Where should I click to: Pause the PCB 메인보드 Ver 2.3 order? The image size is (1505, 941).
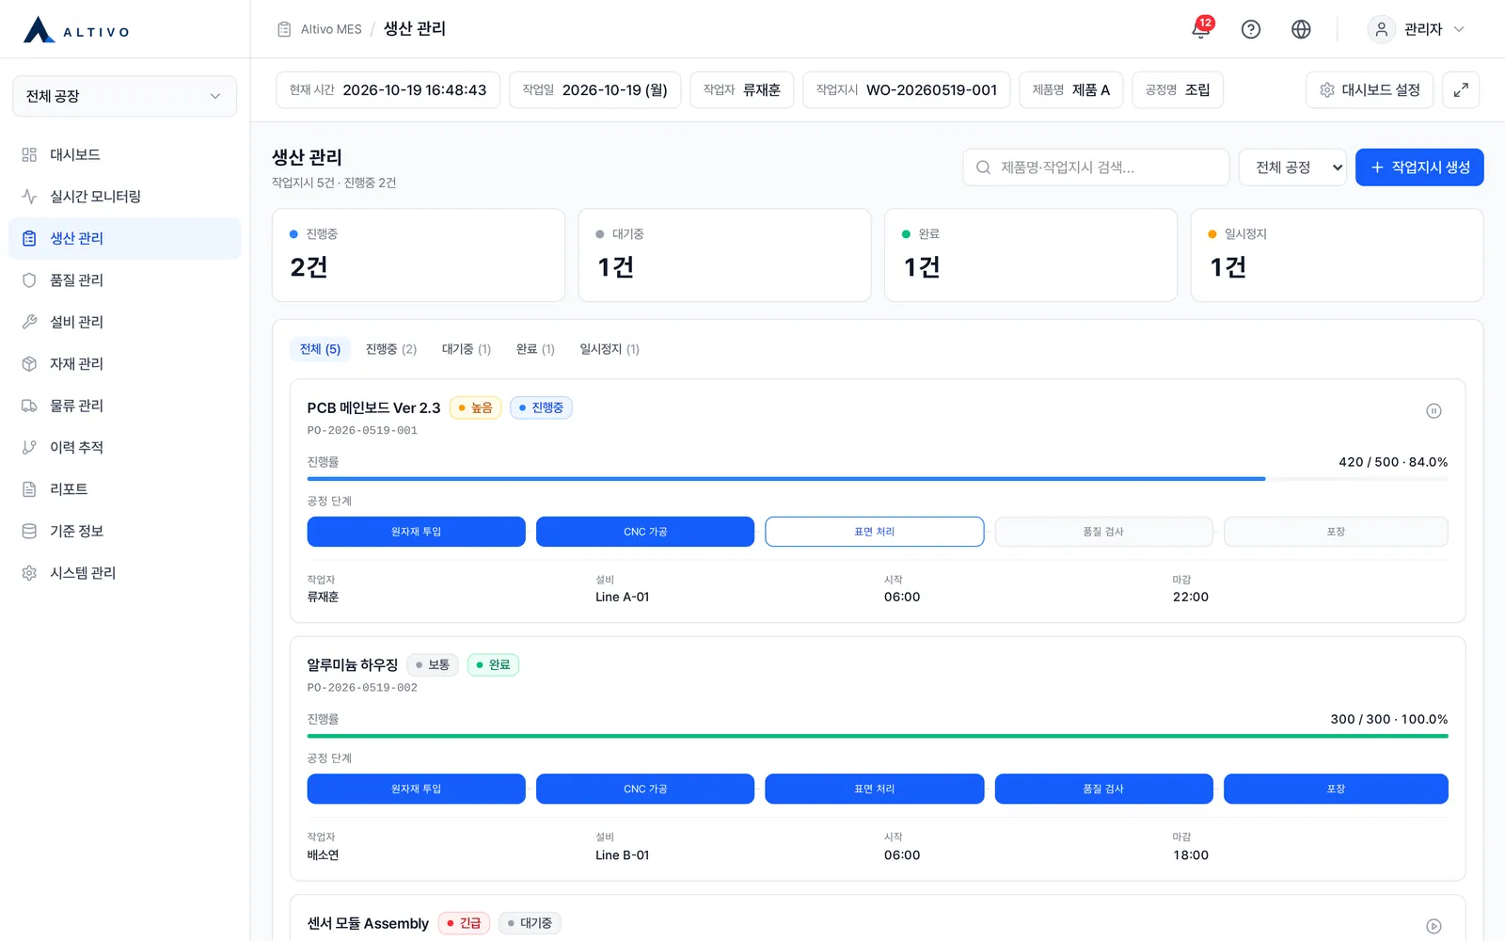(x=1434, y=410)
